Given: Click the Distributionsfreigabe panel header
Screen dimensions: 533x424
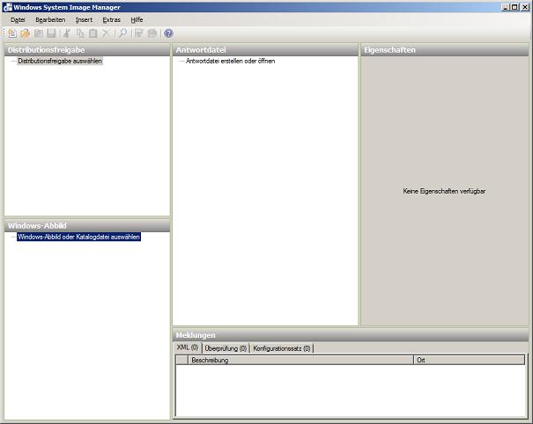Looking at the screenshot, I should tap(87, 50).
